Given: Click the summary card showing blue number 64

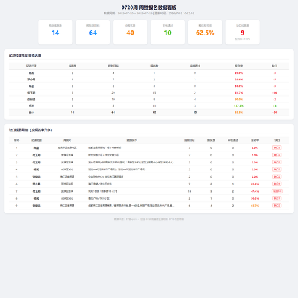Looking at the screenshot, I should point(93,32).
